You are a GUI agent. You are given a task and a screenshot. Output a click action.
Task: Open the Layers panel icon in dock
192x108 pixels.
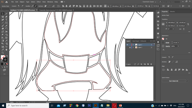(x=158, y=42)
